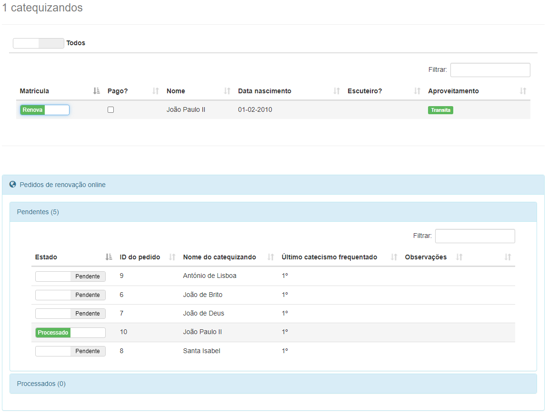Click the Transita badge

coord(440,110)
